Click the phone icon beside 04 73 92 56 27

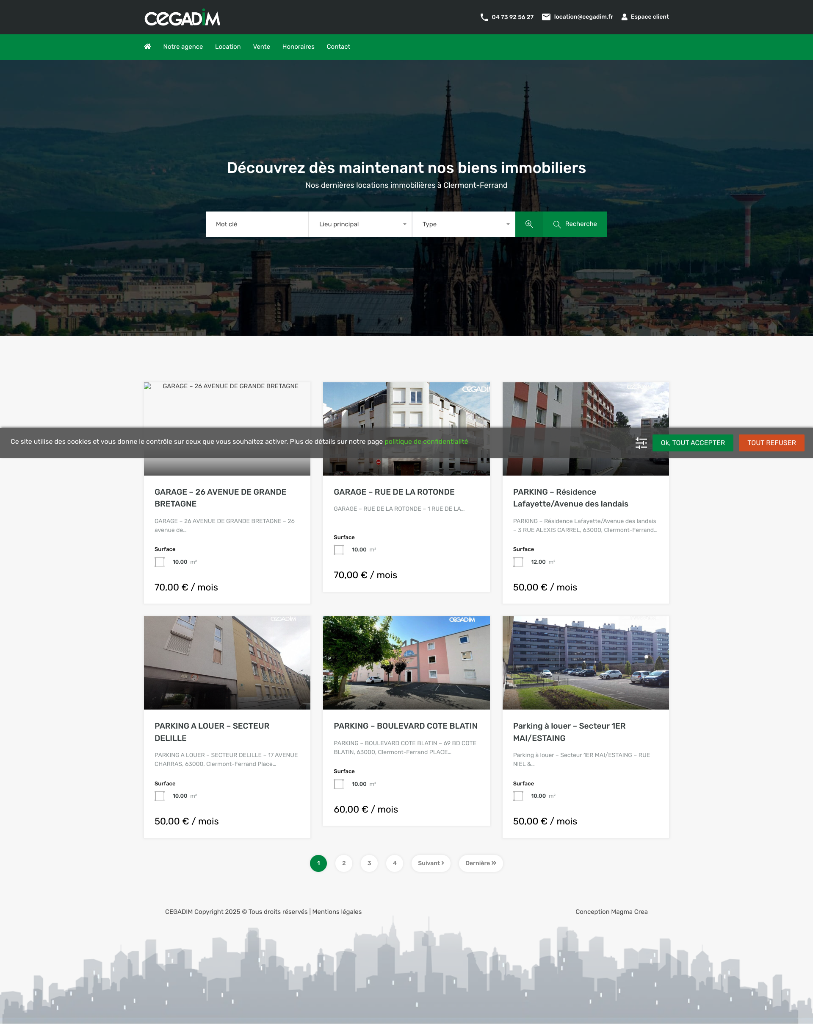(484, 17)
